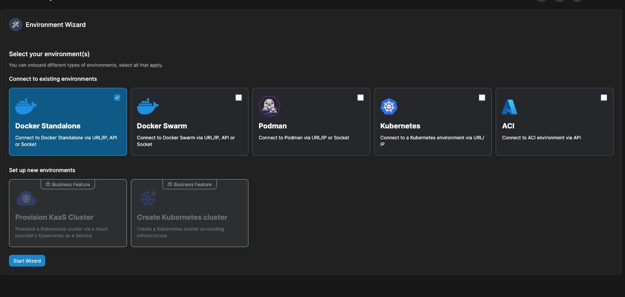Click the Docker Standalone whale icon
The width and height of the screenshot is (625, 297).
click(26, 107)
